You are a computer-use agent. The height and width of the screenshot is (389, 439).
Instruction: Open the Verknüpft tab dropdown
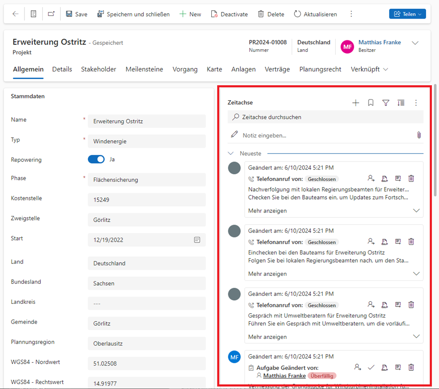point(369,69)
